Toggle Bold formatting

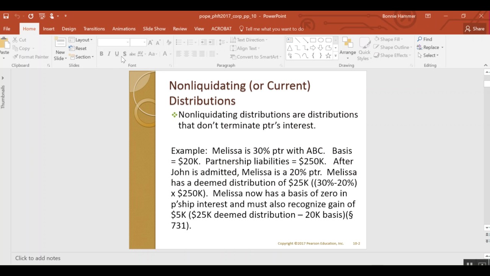(101, 54)
